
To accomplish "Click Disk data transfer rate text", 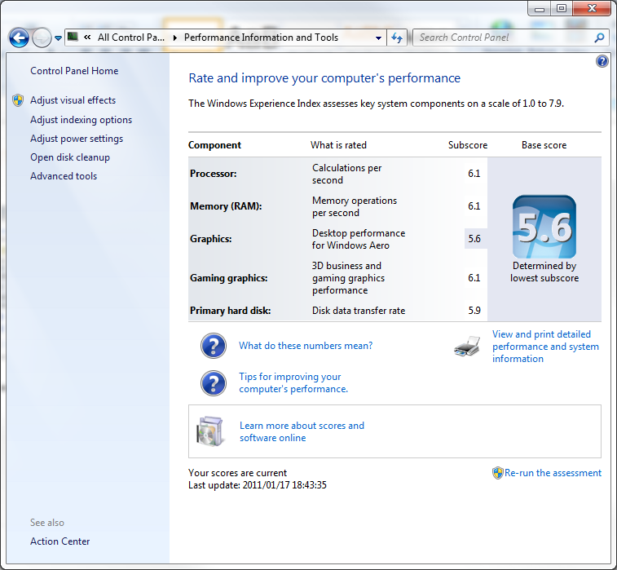I will (359, 311).
